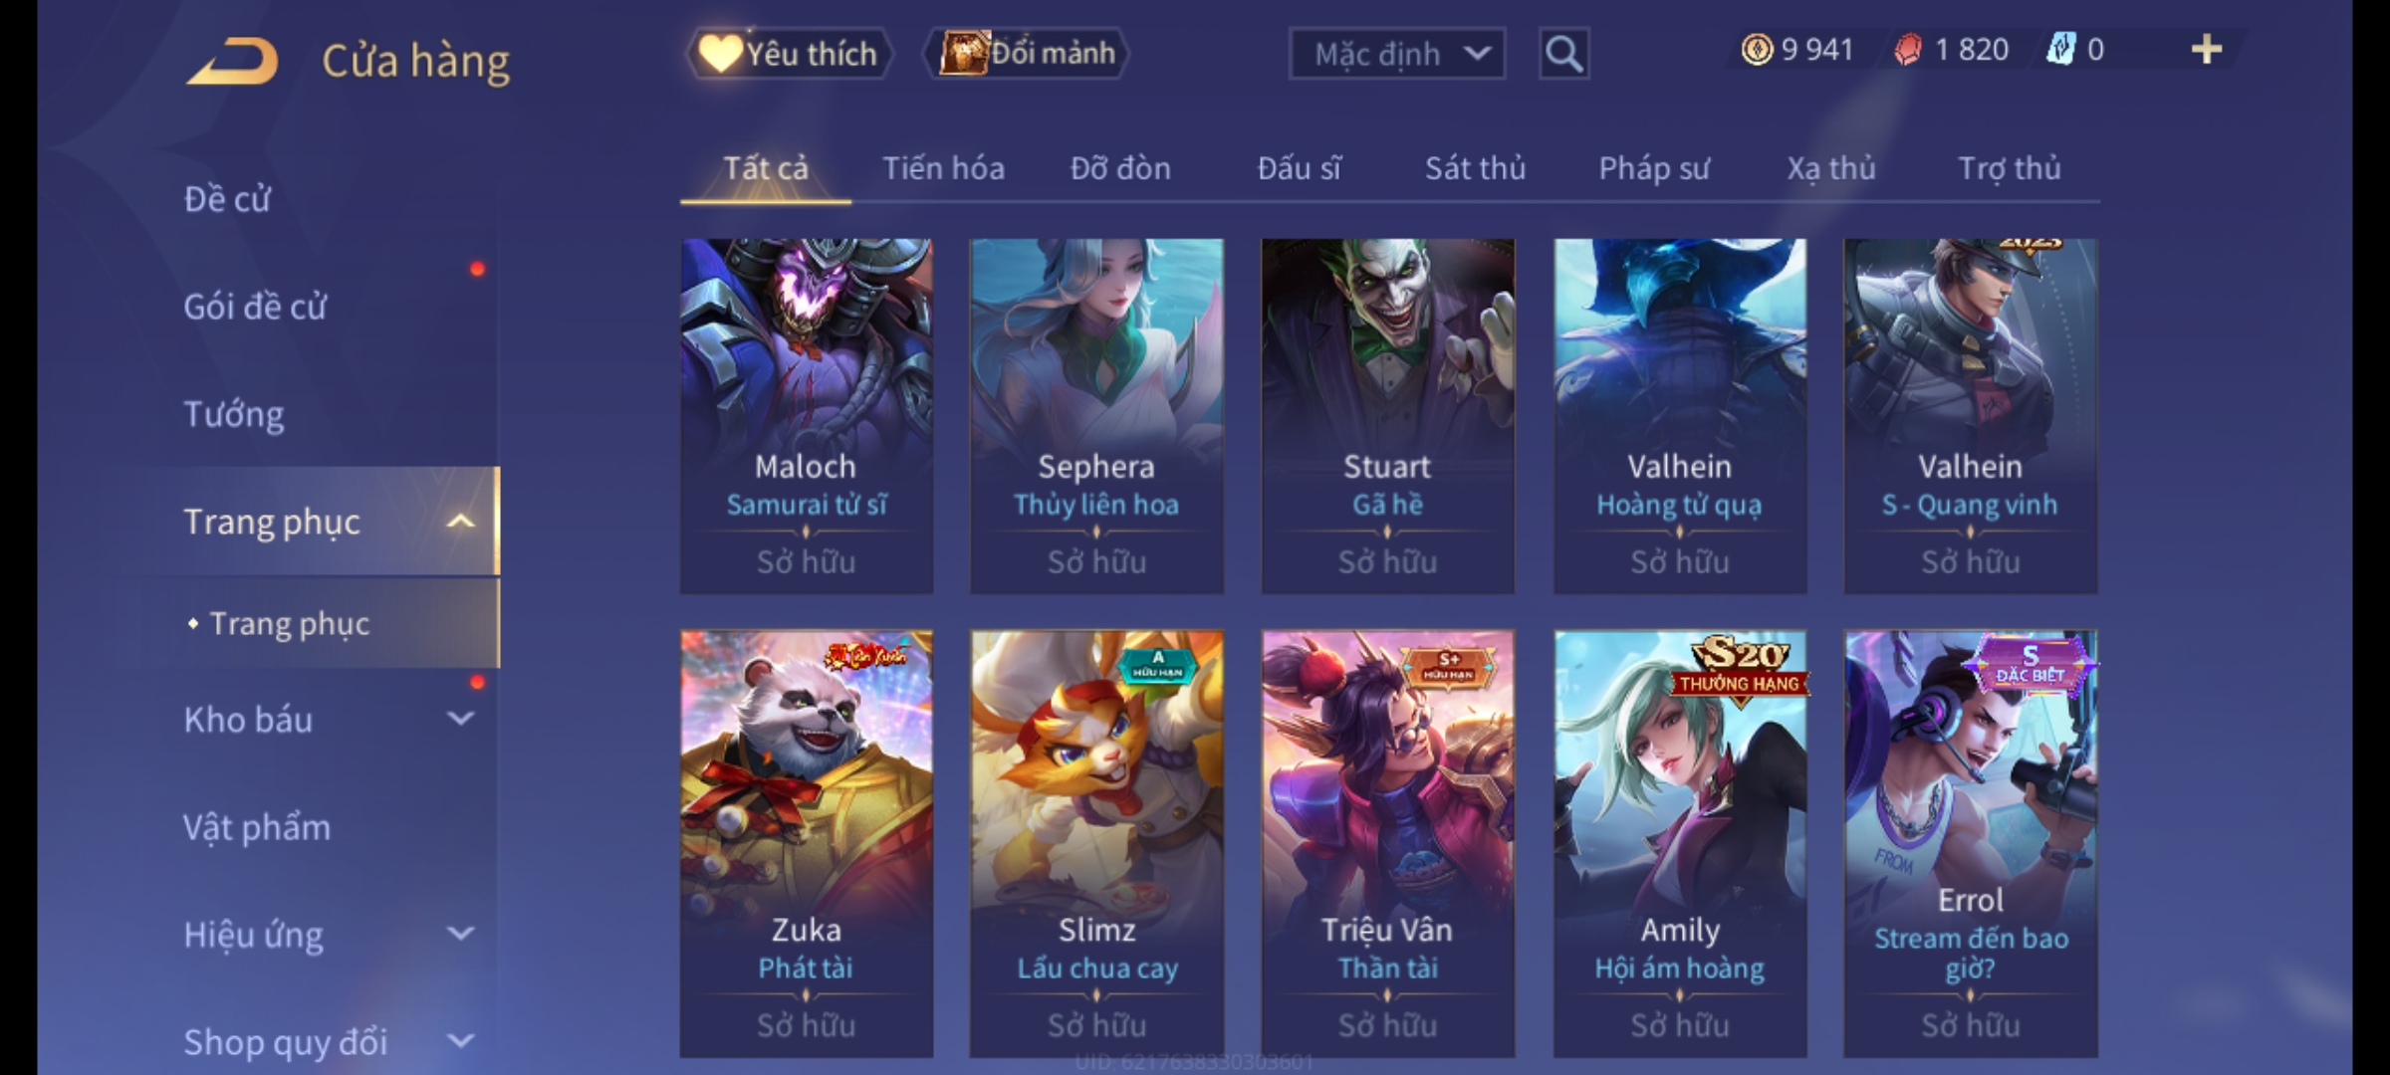Open the Tướng sidebar menu
Image resolution: width=2390 pixels, height=1075 pixels.
pyautogui.click(x=234, y=413)
